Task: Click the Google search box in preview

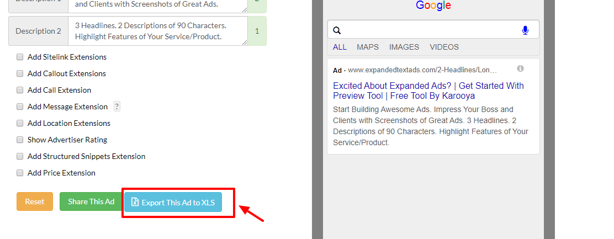Action: pyautogui.click(x=433, y=30)
